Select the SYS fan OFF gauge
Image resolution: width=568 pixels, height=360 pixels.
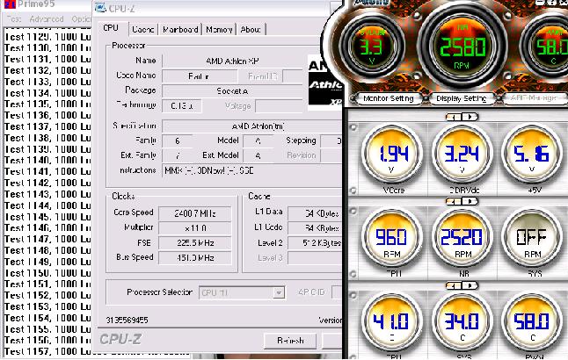click(x=531, y=239)
